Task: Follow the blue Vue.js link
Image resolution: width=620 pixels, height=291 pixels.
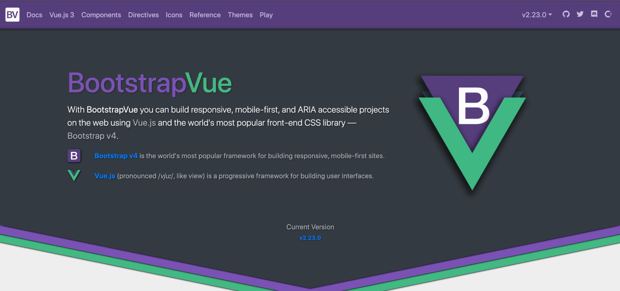Action: point(105,176)
